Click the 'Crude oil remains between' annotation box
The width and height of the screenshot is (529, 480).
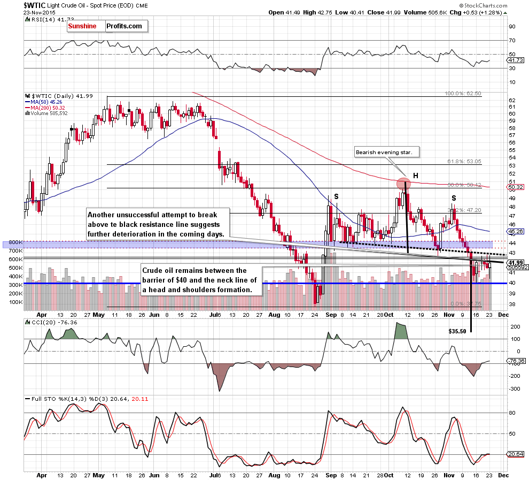(x=201, y=280)
